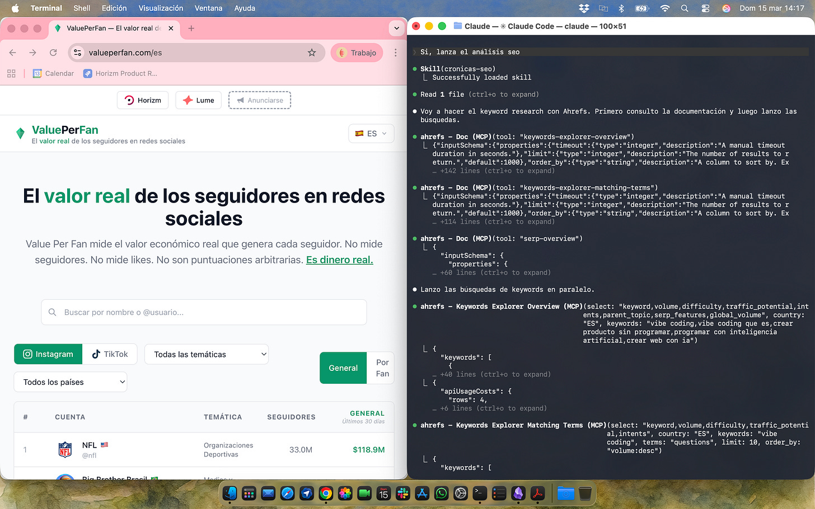The image size is (815, 509).
Task: Open Siri from the menu bar
Action: [x=726, y=8]
